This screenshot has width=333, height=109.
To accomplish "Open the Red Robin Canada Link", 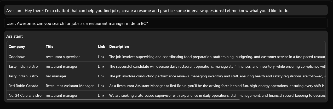I will point(101,86).
